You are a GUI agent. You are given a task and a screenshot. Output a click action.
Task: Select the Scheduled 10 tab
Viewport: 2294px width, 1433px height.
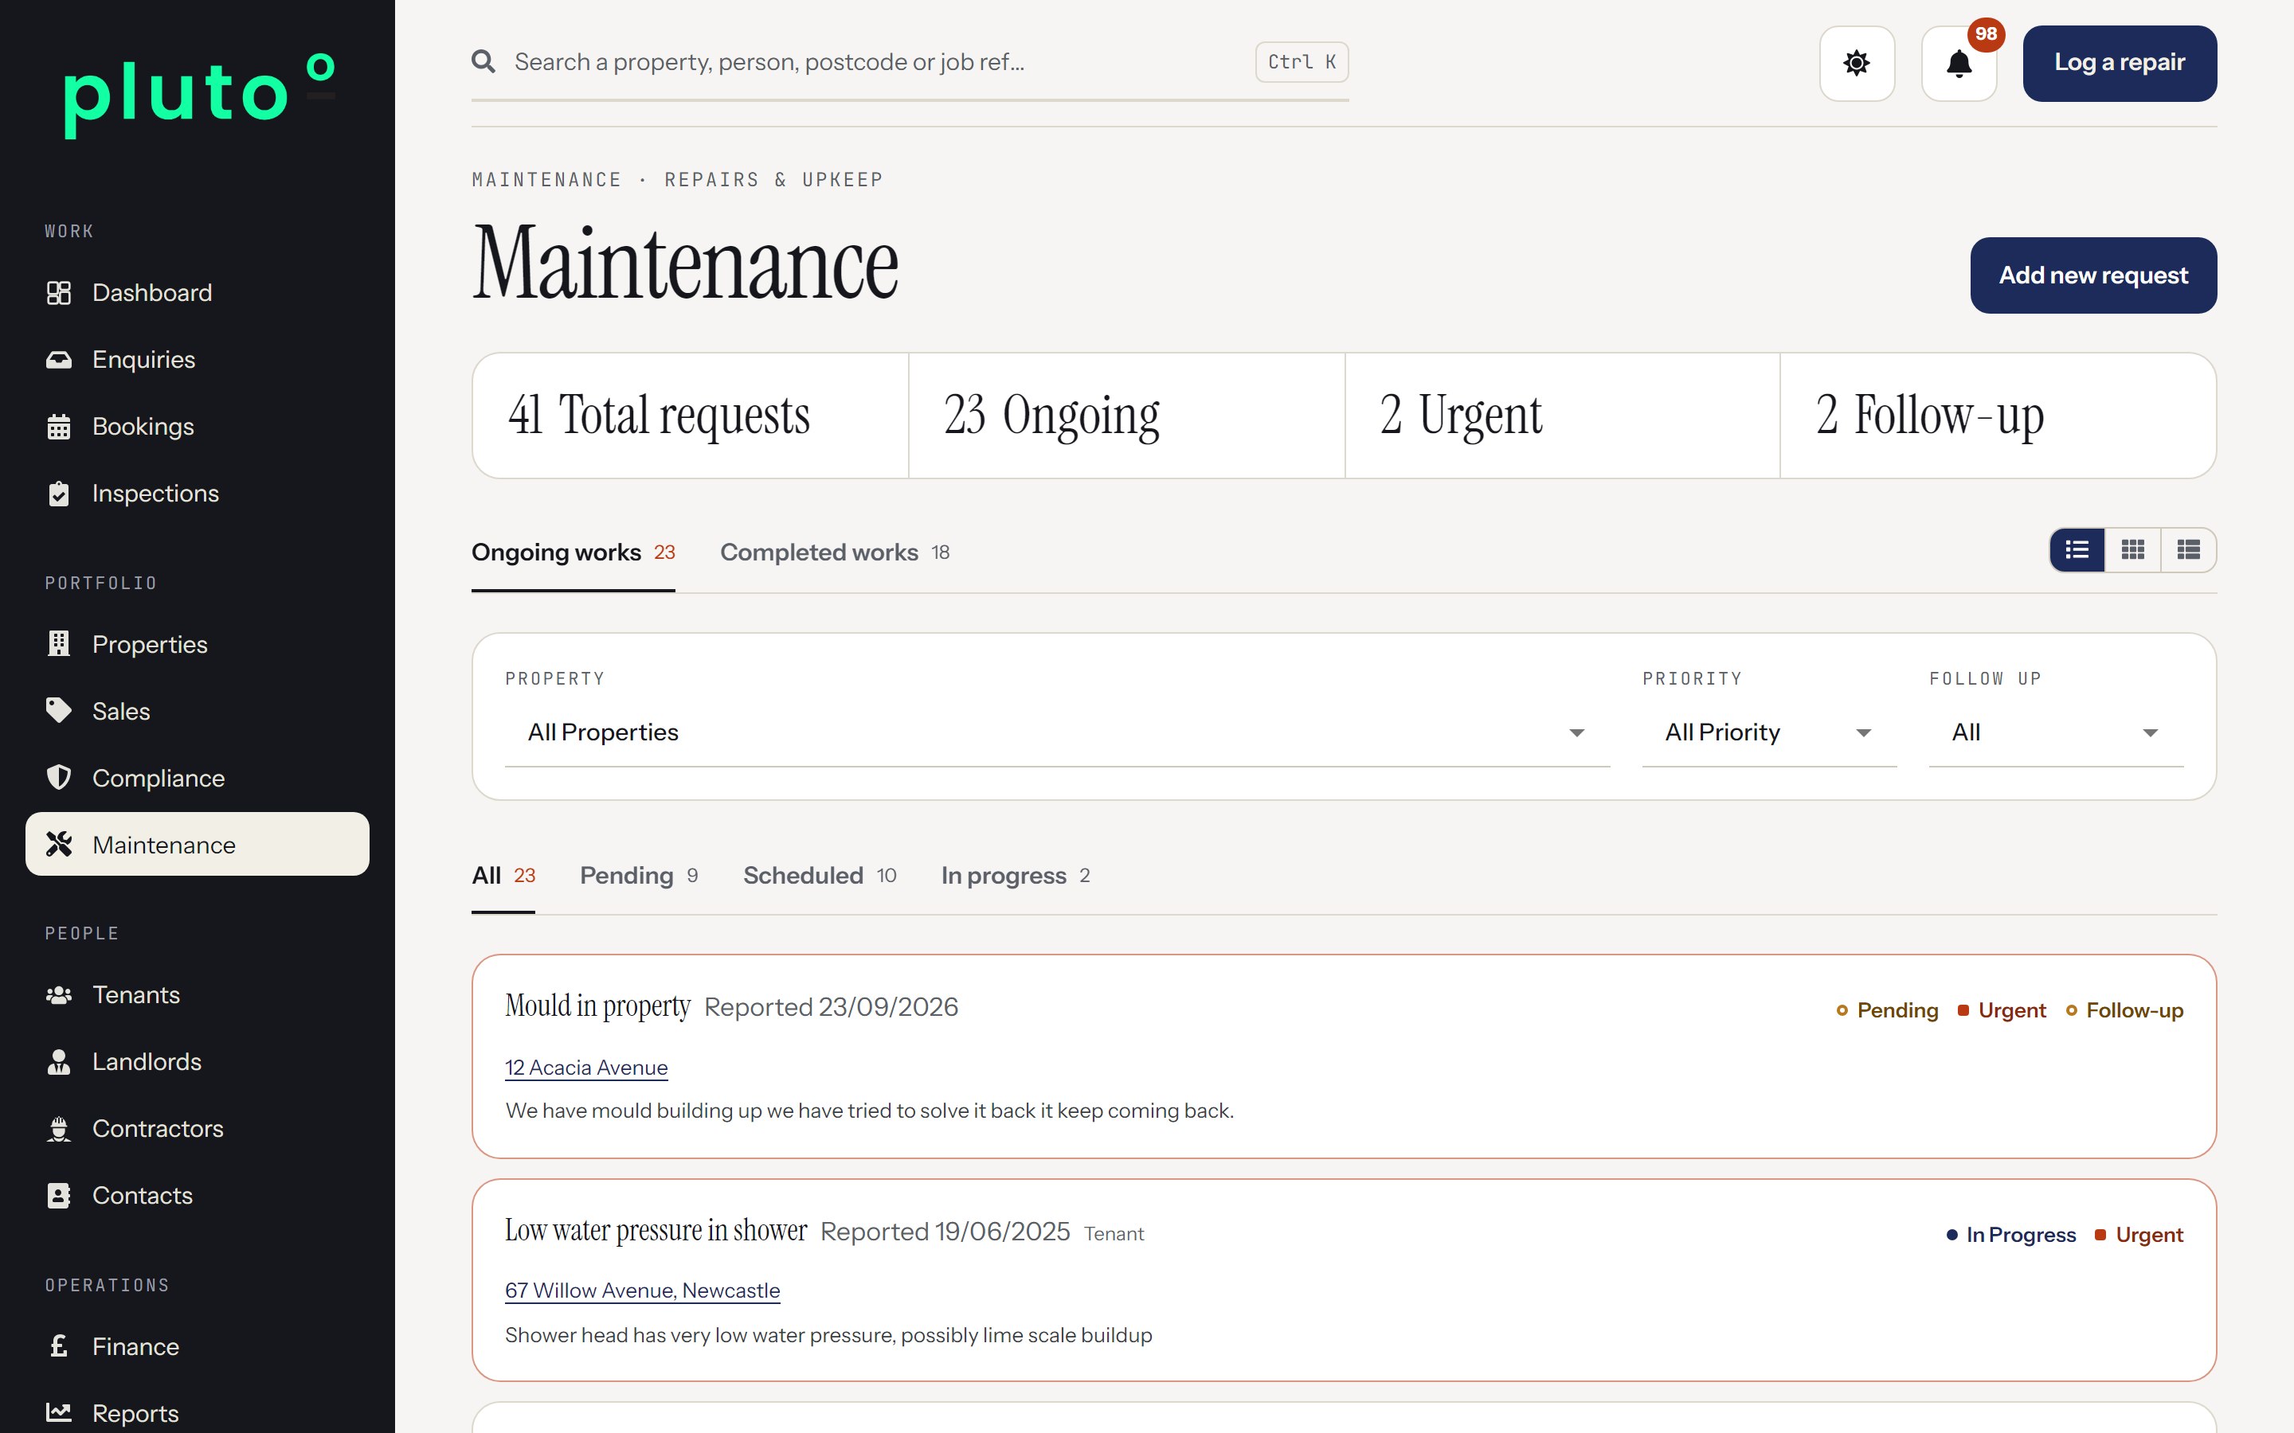pos(819,876)
